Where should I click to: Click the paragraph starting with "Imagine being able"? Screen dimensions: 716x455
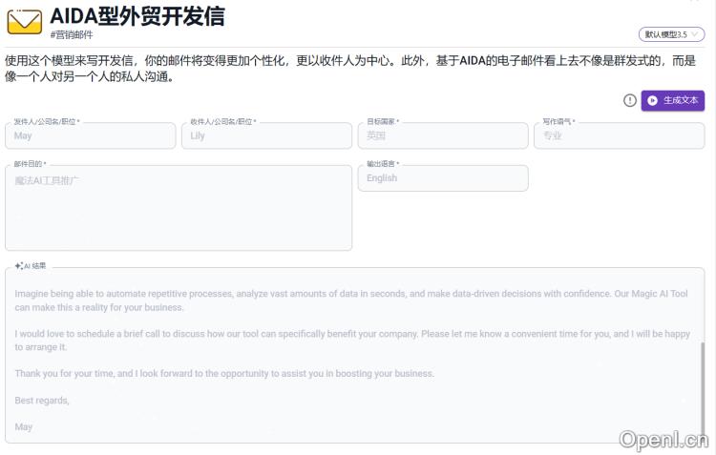(x=350, y=300)
